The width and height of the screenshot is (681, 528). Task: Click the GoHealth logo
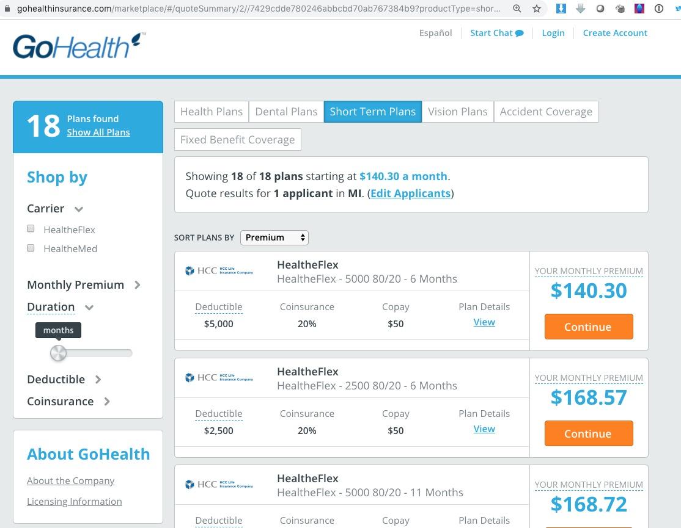[x=79, y=46]
